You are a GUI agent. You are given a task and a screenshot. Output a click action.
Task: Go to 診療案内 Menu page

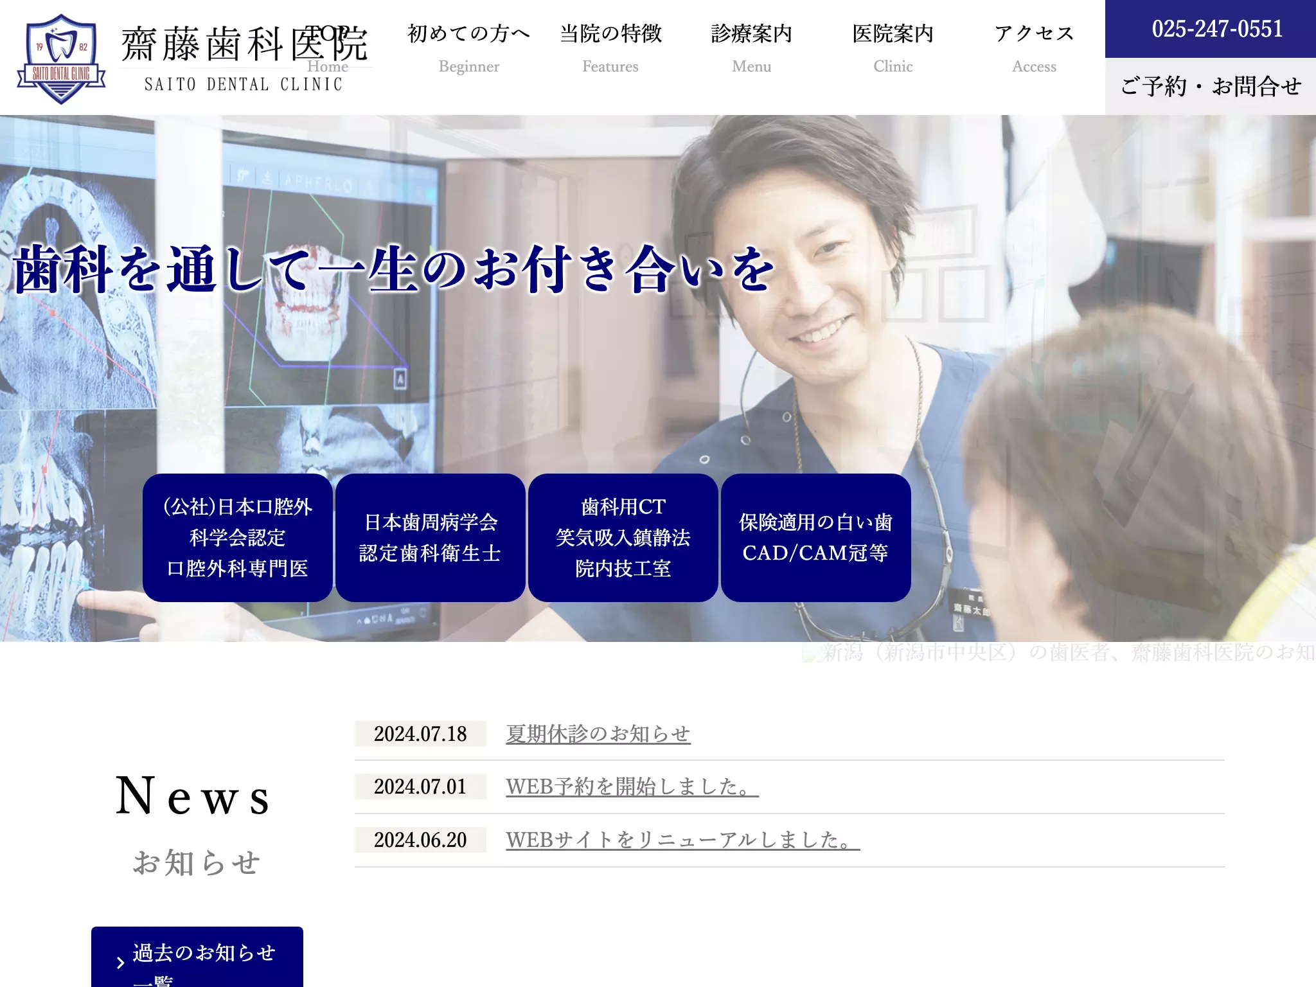(751, 49)
